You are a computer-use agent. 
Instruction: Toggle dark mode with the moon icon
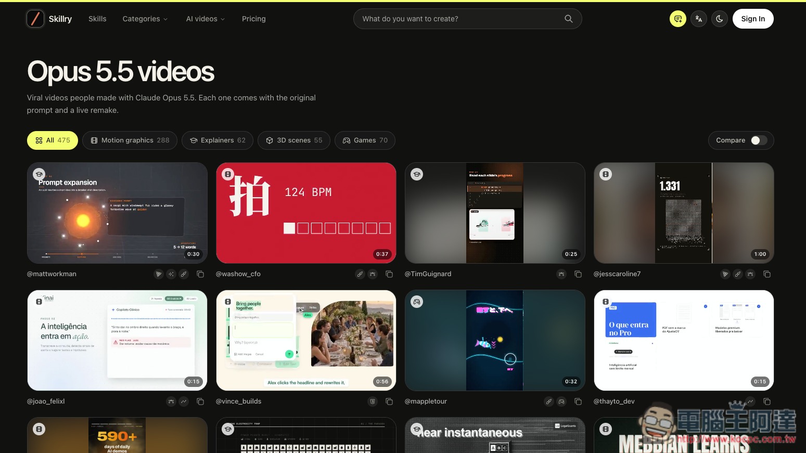pyautogui.click(x=720, y=19)
